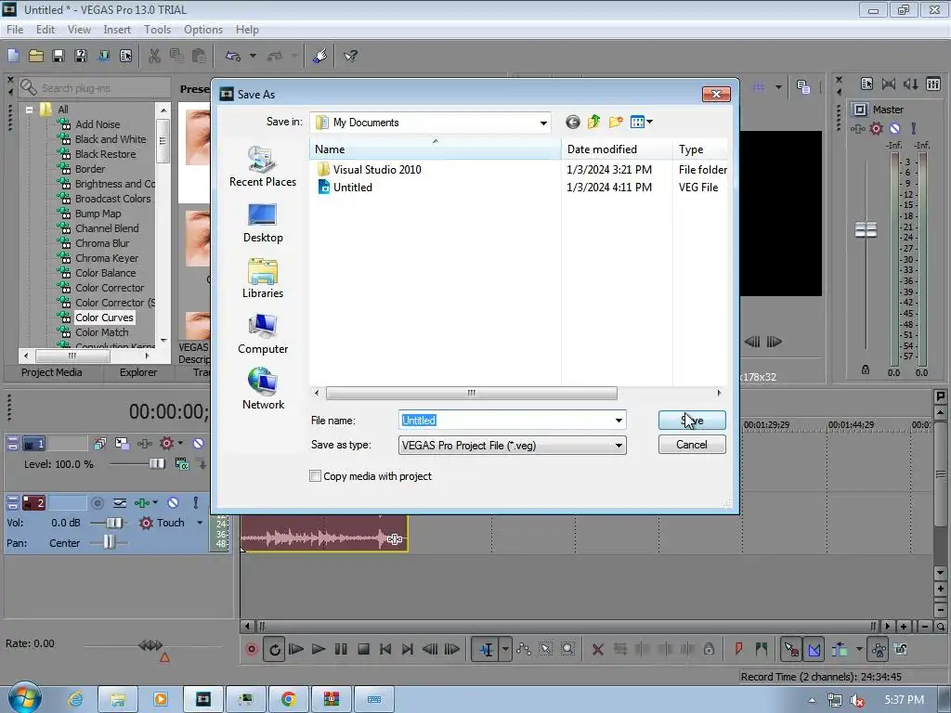Screen dimensions: 951x713
Task: Switch to the Explorer tab
Action: click(x=138, y=372)
